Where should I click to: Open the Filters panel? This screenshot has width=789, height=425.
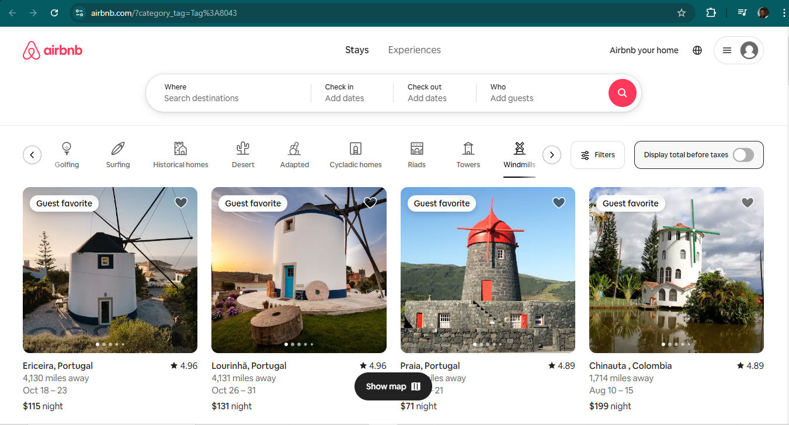coord(597,154)
